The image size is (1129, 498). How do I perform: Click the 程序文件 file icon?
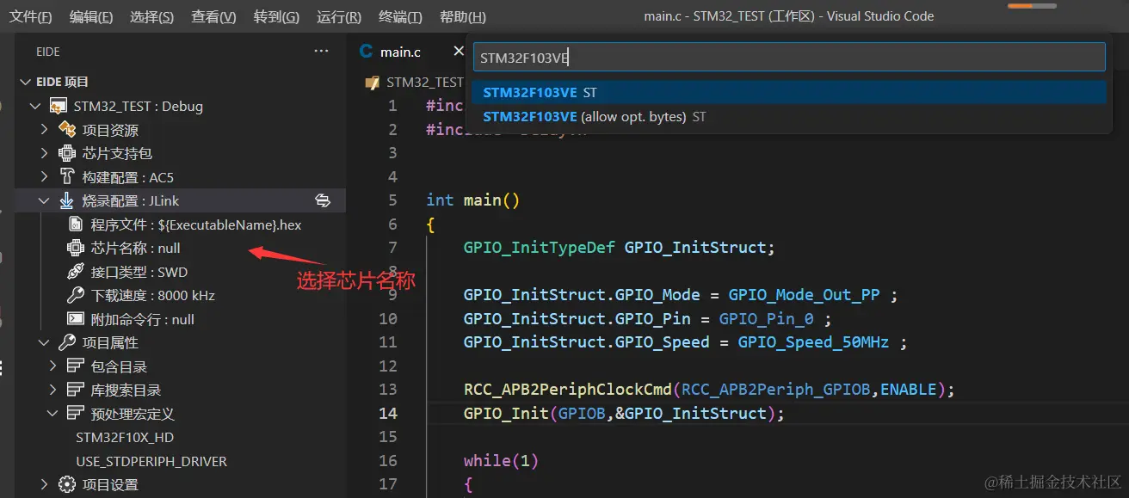click(76, 224)
